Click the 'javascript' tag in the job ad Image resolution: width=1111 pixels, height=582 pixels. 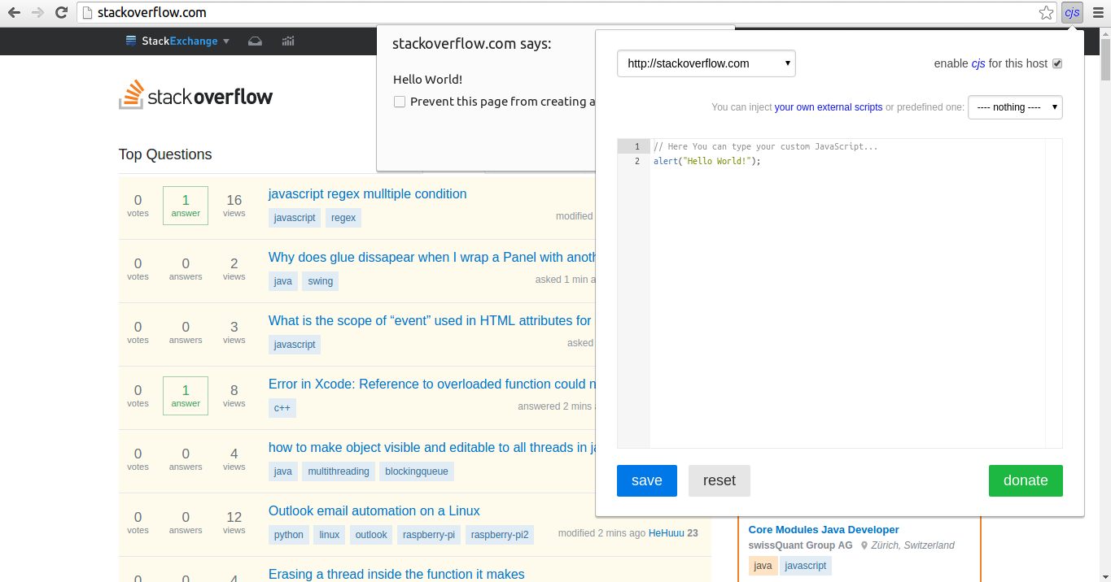[x=806, y=566]
